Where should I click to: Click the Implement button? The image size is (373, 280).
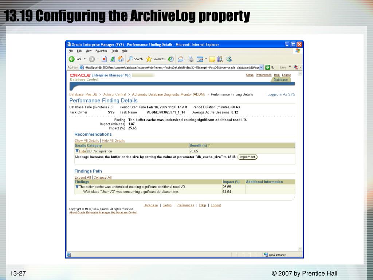click(247, 157)
